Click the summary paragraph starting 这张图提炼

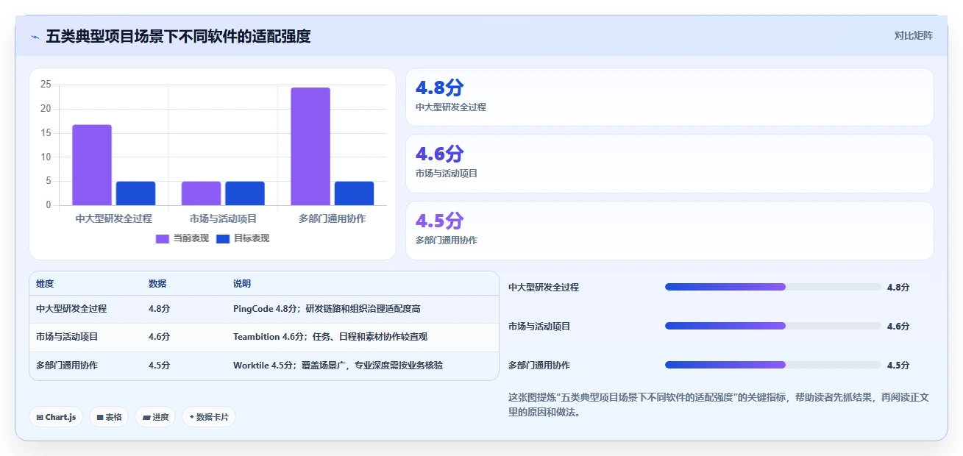tap(719, 405)
